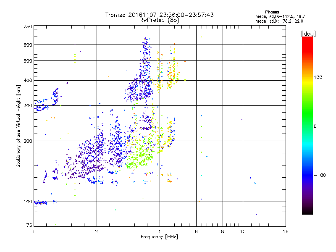Click the '4' x-axis tick label

click(160, 231)
